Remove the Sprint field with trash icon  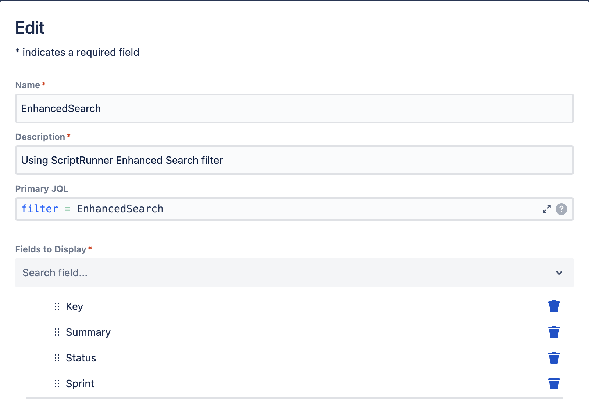(554, 383)
